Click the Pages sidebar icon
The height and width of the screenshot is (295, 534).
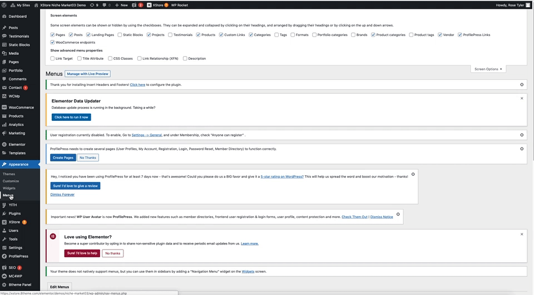pos(4,62)
